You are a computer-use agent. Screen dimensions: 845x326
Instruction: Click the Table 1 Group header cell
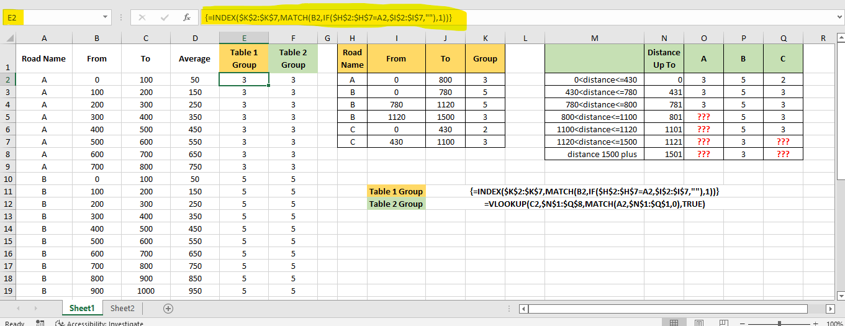244,58
